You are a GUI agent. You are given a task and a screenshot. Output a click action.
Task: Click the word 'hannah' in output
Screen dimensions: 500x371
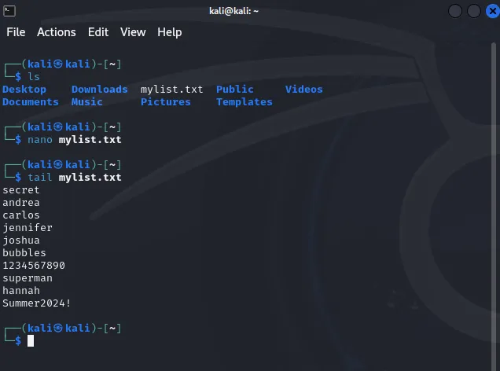[x=21, y=291]
